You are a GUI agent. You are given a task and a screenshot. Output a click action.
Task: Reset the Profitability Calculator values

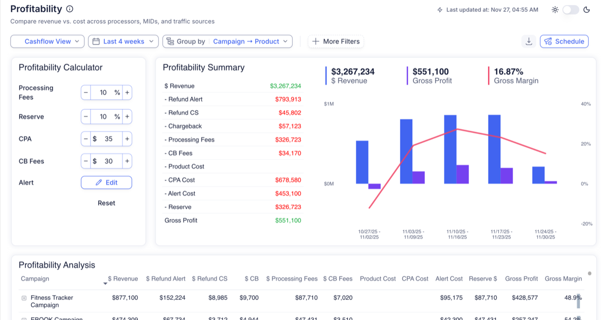coord(106,203)
